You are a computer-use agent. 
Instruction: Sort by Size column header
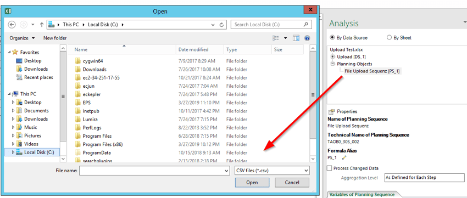click(288, 50)
